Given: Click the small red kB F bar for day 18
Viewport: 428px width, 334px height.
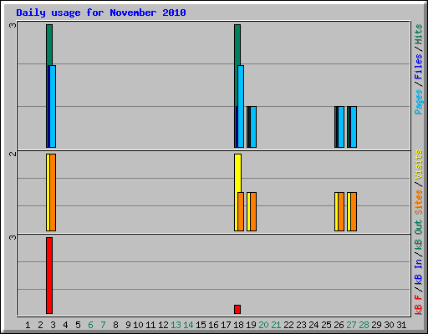Looking at the screenshot, I should click(237, 309).
